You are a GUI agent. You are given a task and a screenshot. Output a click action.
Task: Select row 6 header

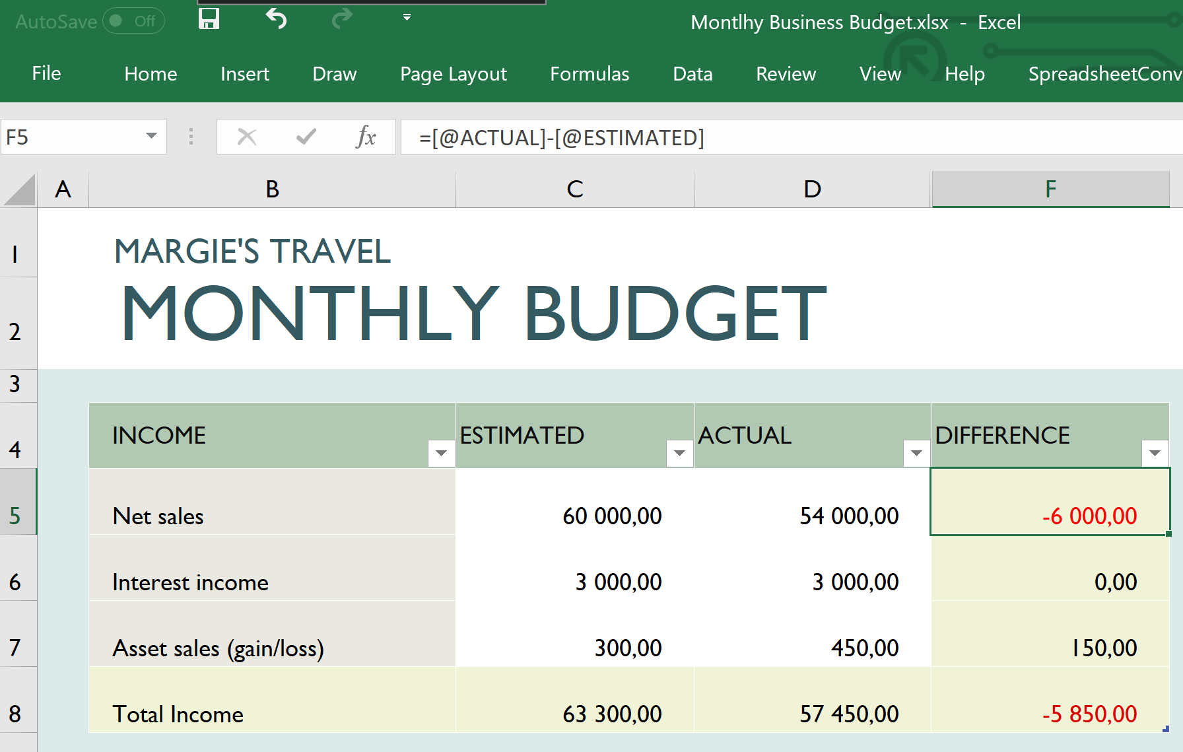pos(18,568)
